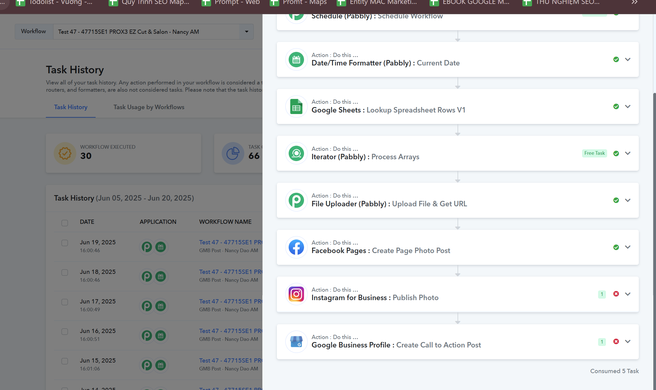Click the Iterator (Pabbly) step icon
The image size is (656, 390).
tap(296, 153)
